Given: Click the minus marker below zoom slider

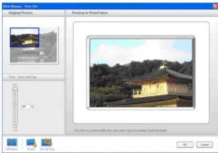Looking at the screenshot, I should tap(14, 131).
